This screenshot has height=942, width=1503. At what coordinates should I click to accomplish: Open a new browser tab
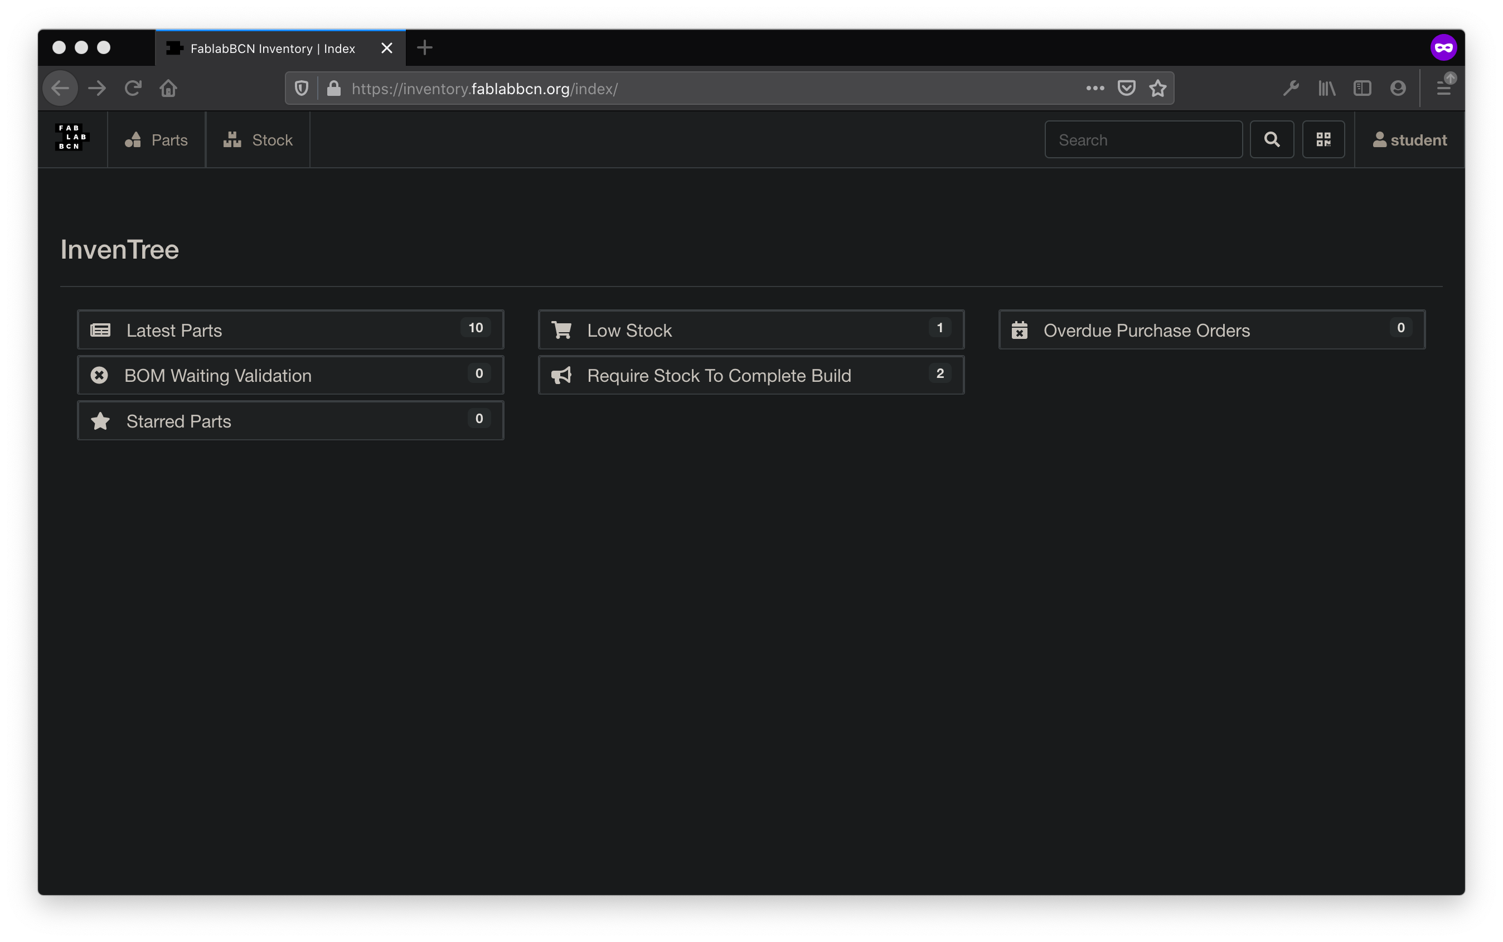(x=424, y=48)
